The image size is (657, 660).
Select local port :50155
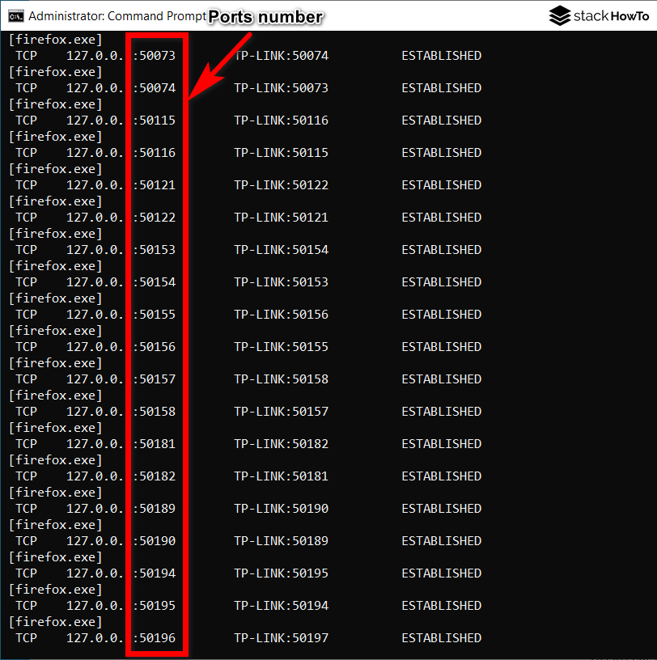click(155, 315)
